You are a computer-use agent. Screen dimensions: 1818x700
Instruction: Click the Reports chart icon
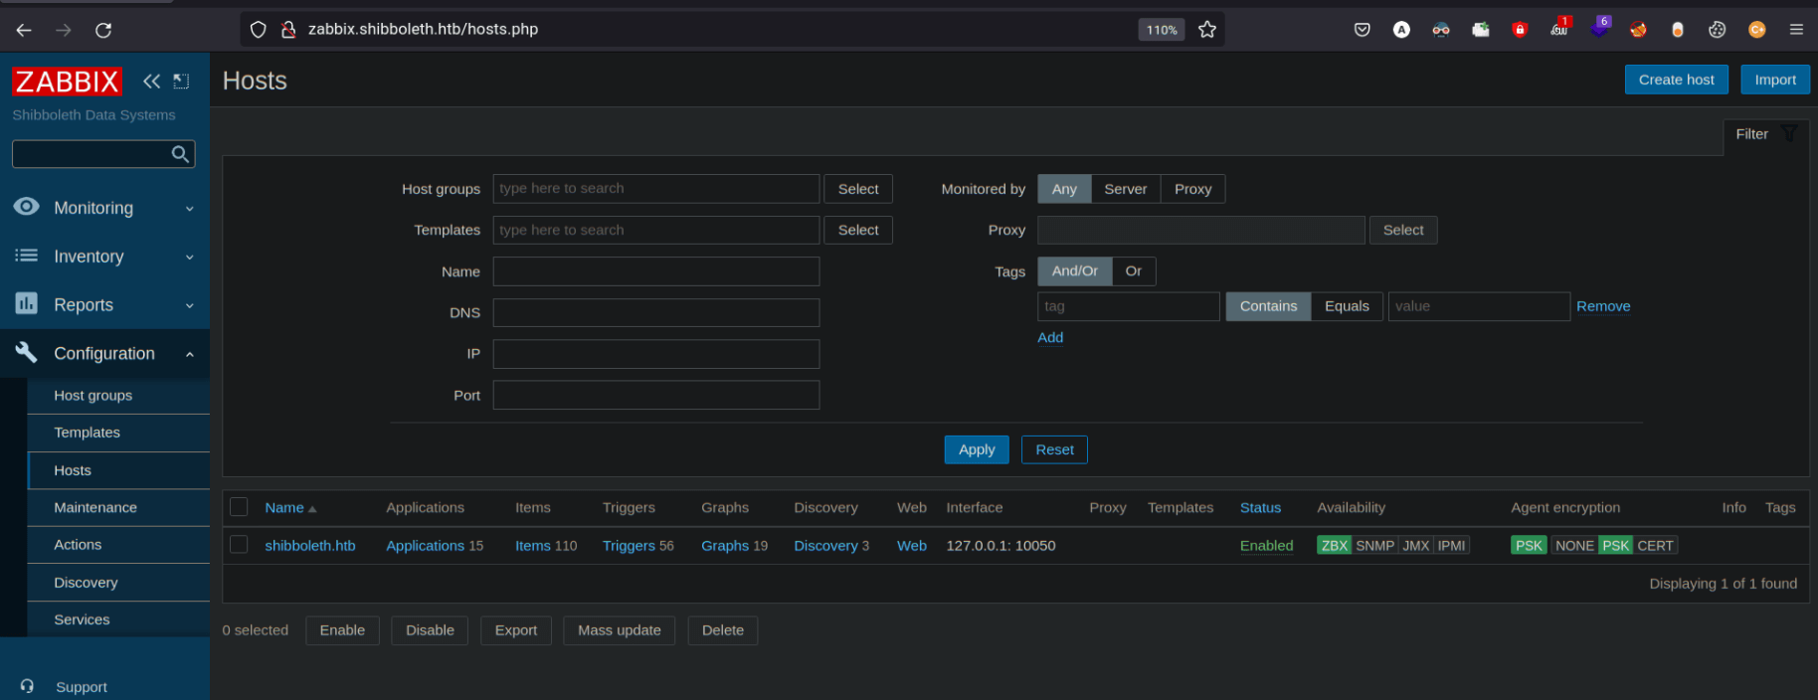coord(27,303)
